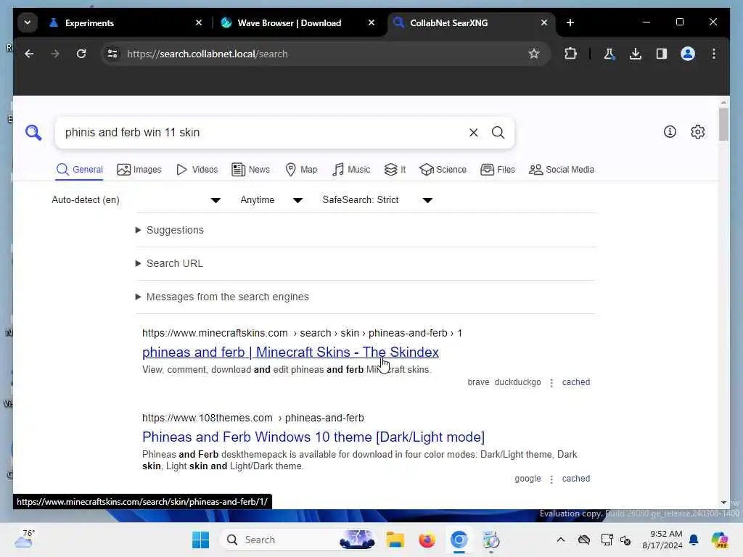Select the Music search category
Viewport: 743px width, 557px height.
click(x=351, y=170)
